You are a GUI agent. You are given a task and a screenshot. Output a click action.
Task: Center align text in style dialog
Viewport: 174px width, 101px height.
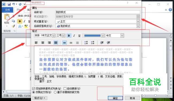(43, 43)
